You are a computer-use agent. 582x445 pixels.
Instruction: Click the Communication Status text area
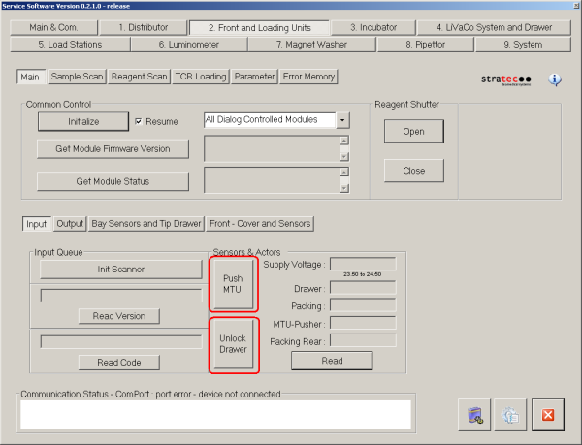pos(215,414)
